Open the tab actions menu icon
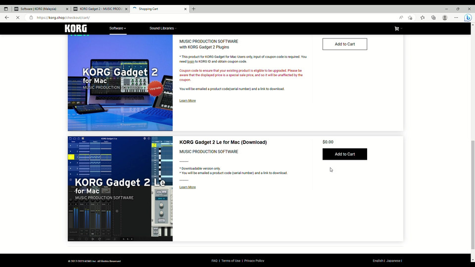 pyautogui.click(x=6, y=9)
